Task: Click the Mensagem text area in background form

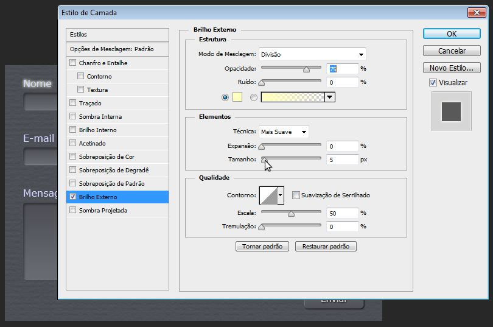Action: coord(41,241)
